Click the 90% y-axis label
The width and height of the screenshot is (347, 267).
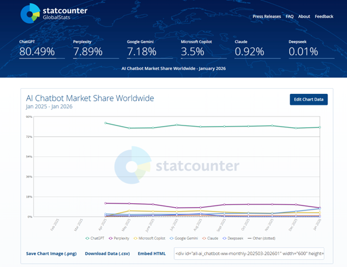point(29,117)
